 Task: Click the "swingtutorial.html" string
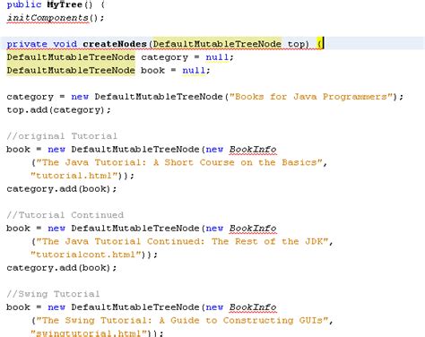[90, 333]
